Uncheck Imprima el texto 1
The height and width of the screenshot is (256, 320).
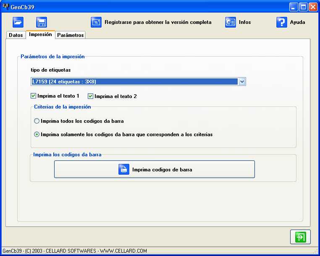point(34,96)
